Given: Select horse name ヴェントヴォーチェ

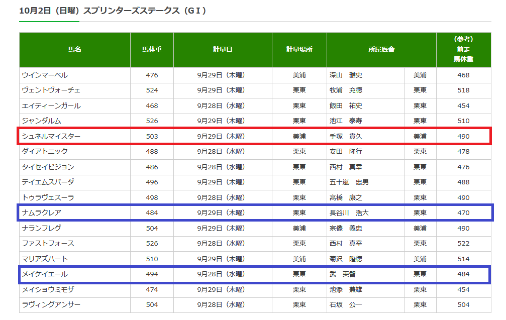Looking at the screenshot, I should [x=51, y=90].
